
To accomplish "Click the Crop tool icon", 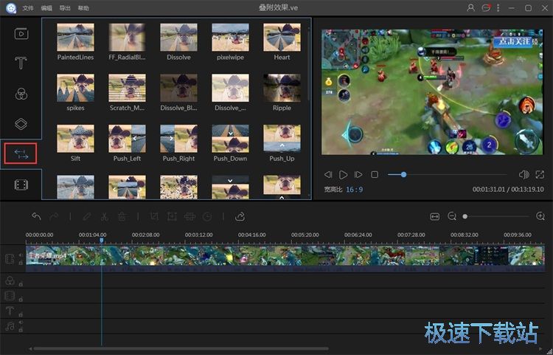I will tap(154, 216).
